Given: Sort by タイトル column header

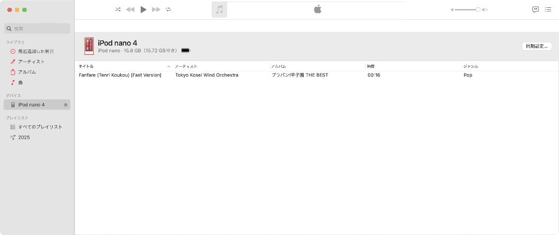Looking at the screenshot, I should coord(86,66).
